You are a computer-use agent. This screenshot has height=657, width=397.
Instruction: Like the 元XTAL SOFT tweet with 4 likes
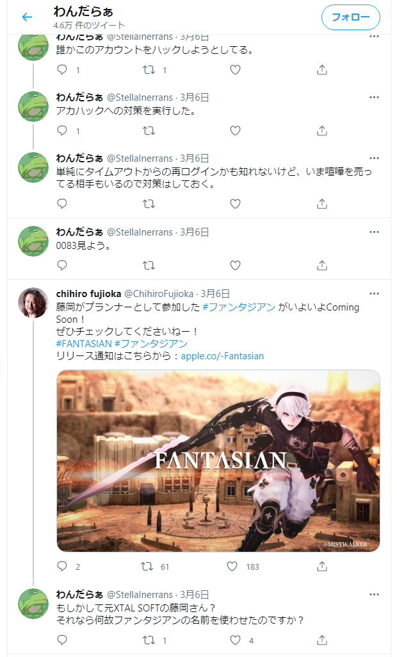tap(236, 640)
